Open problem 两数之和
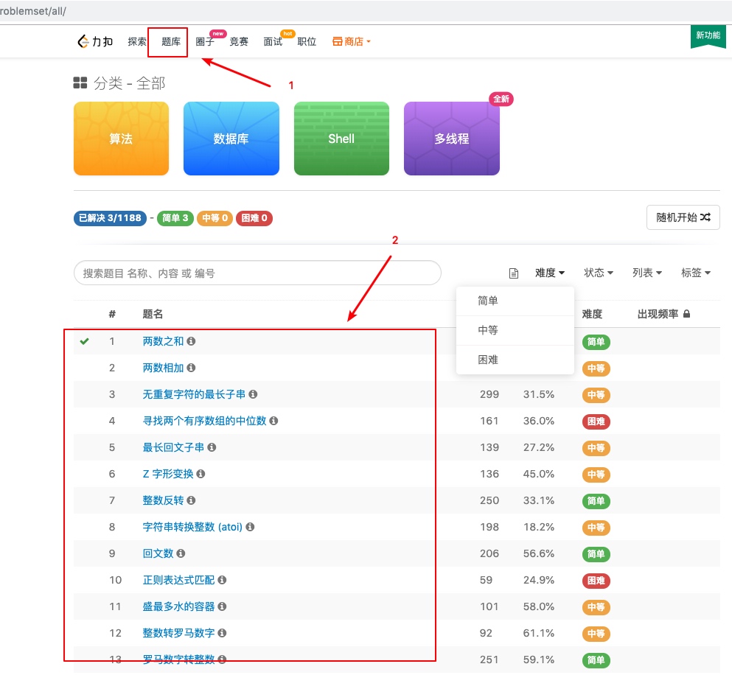The width and height of the screenshot is (732, 675). click(x=163, y=341)
